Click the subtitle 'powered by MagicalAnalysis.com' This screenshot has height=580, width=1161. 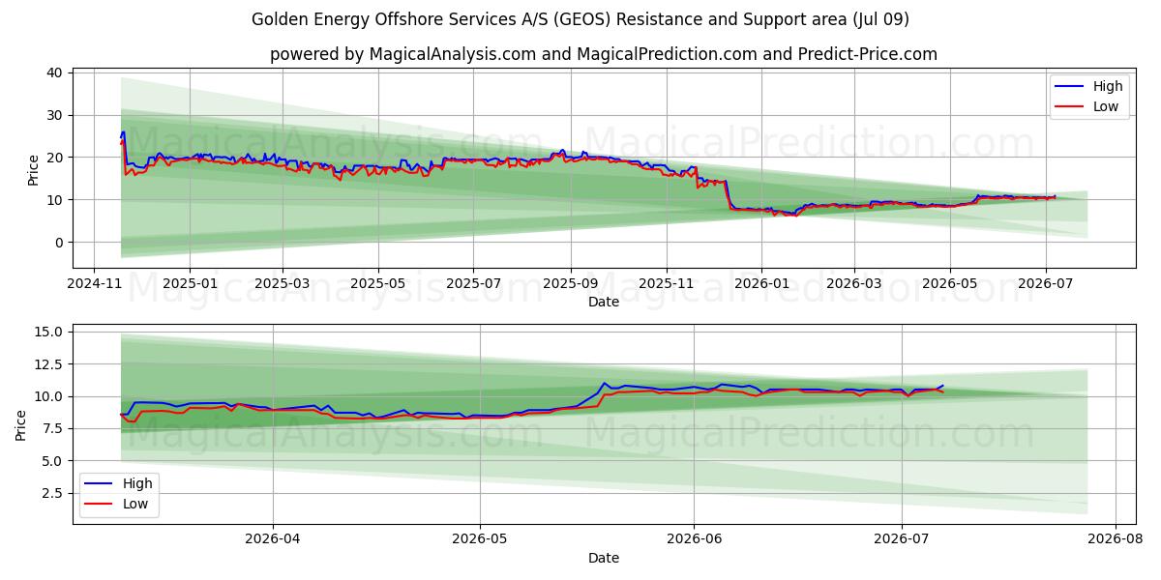[x=402, y=54]
